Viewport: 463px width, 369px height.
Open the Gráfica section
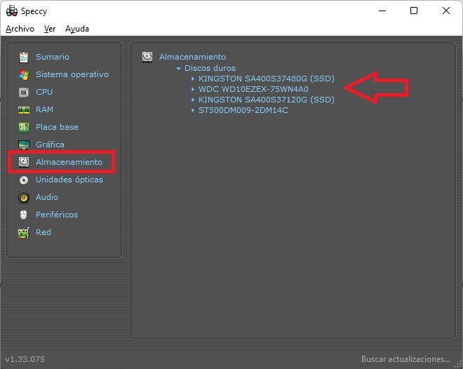(x=50, y=145)
